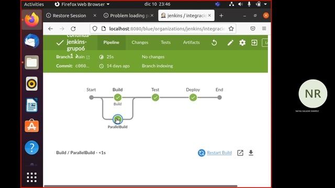The width and height of the screenshot is (335, 188).
Task: Bookmark this page with the star
Action: [231, 29]
